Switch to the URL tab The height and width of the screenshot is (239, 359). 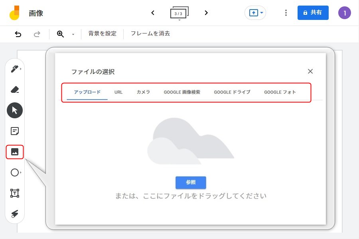pos(118,92)
